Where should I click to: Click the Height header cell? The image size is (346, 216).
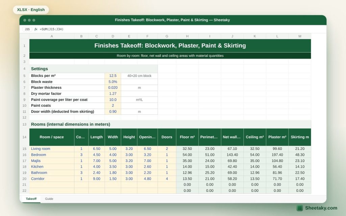point(129,137)
